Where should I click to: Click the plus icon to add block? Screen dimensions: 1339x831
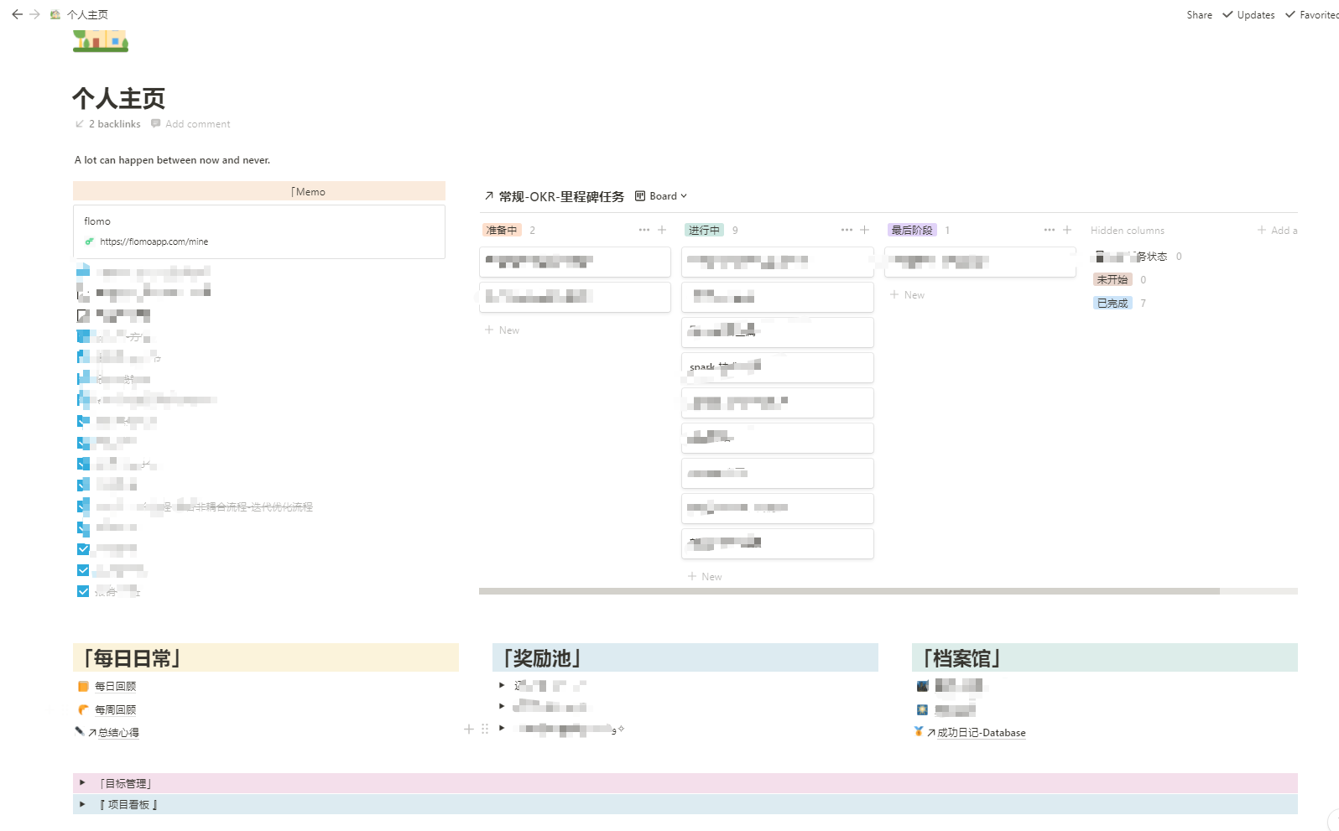click(x=469, y=730)
